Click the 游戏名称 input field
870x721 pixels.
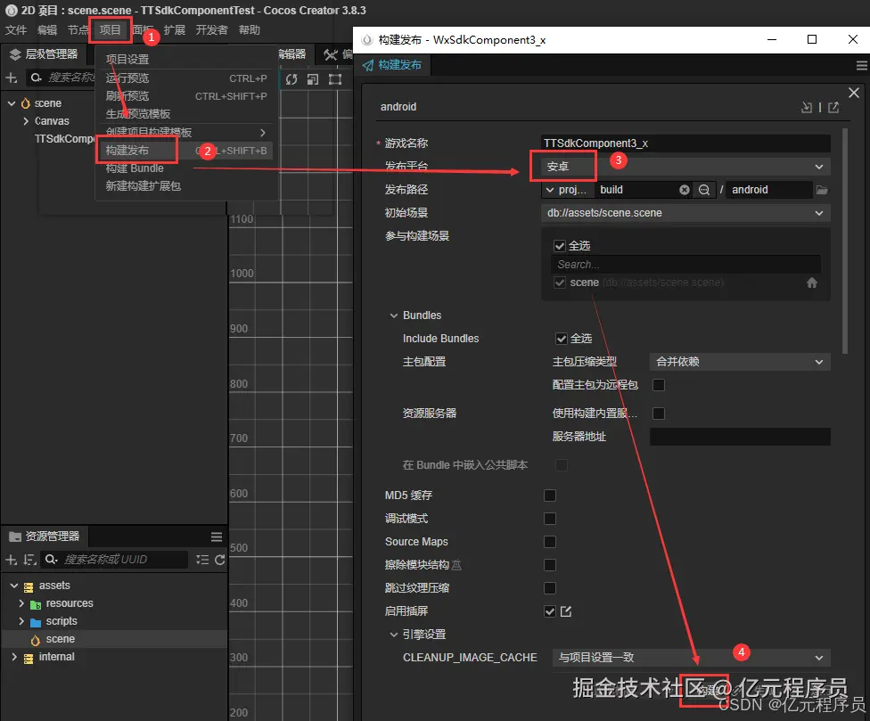pos(685,143)
